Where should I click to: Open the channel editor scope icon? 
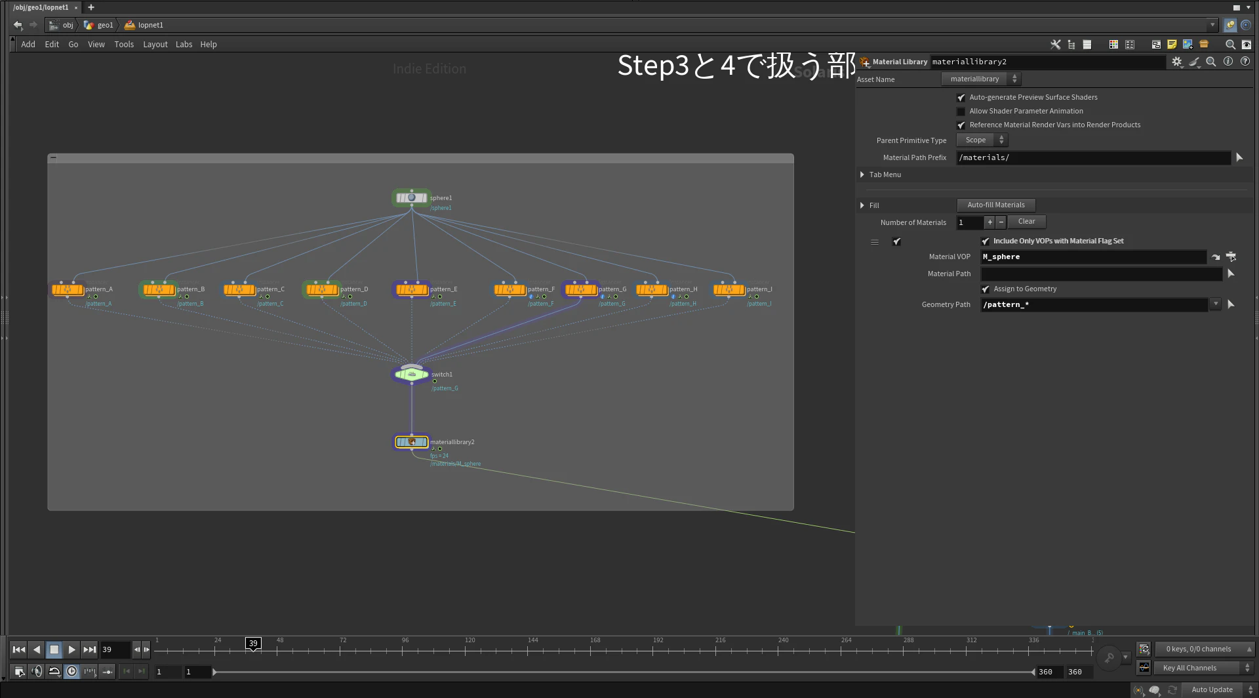click(1144, 667)
